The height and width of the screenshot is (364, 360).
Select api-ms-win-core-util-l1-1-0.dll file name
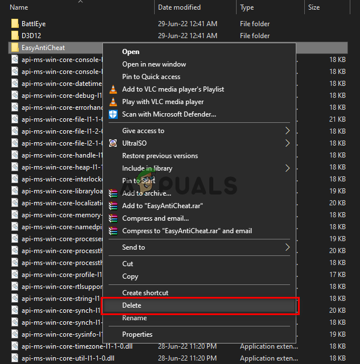pos(68,358)
